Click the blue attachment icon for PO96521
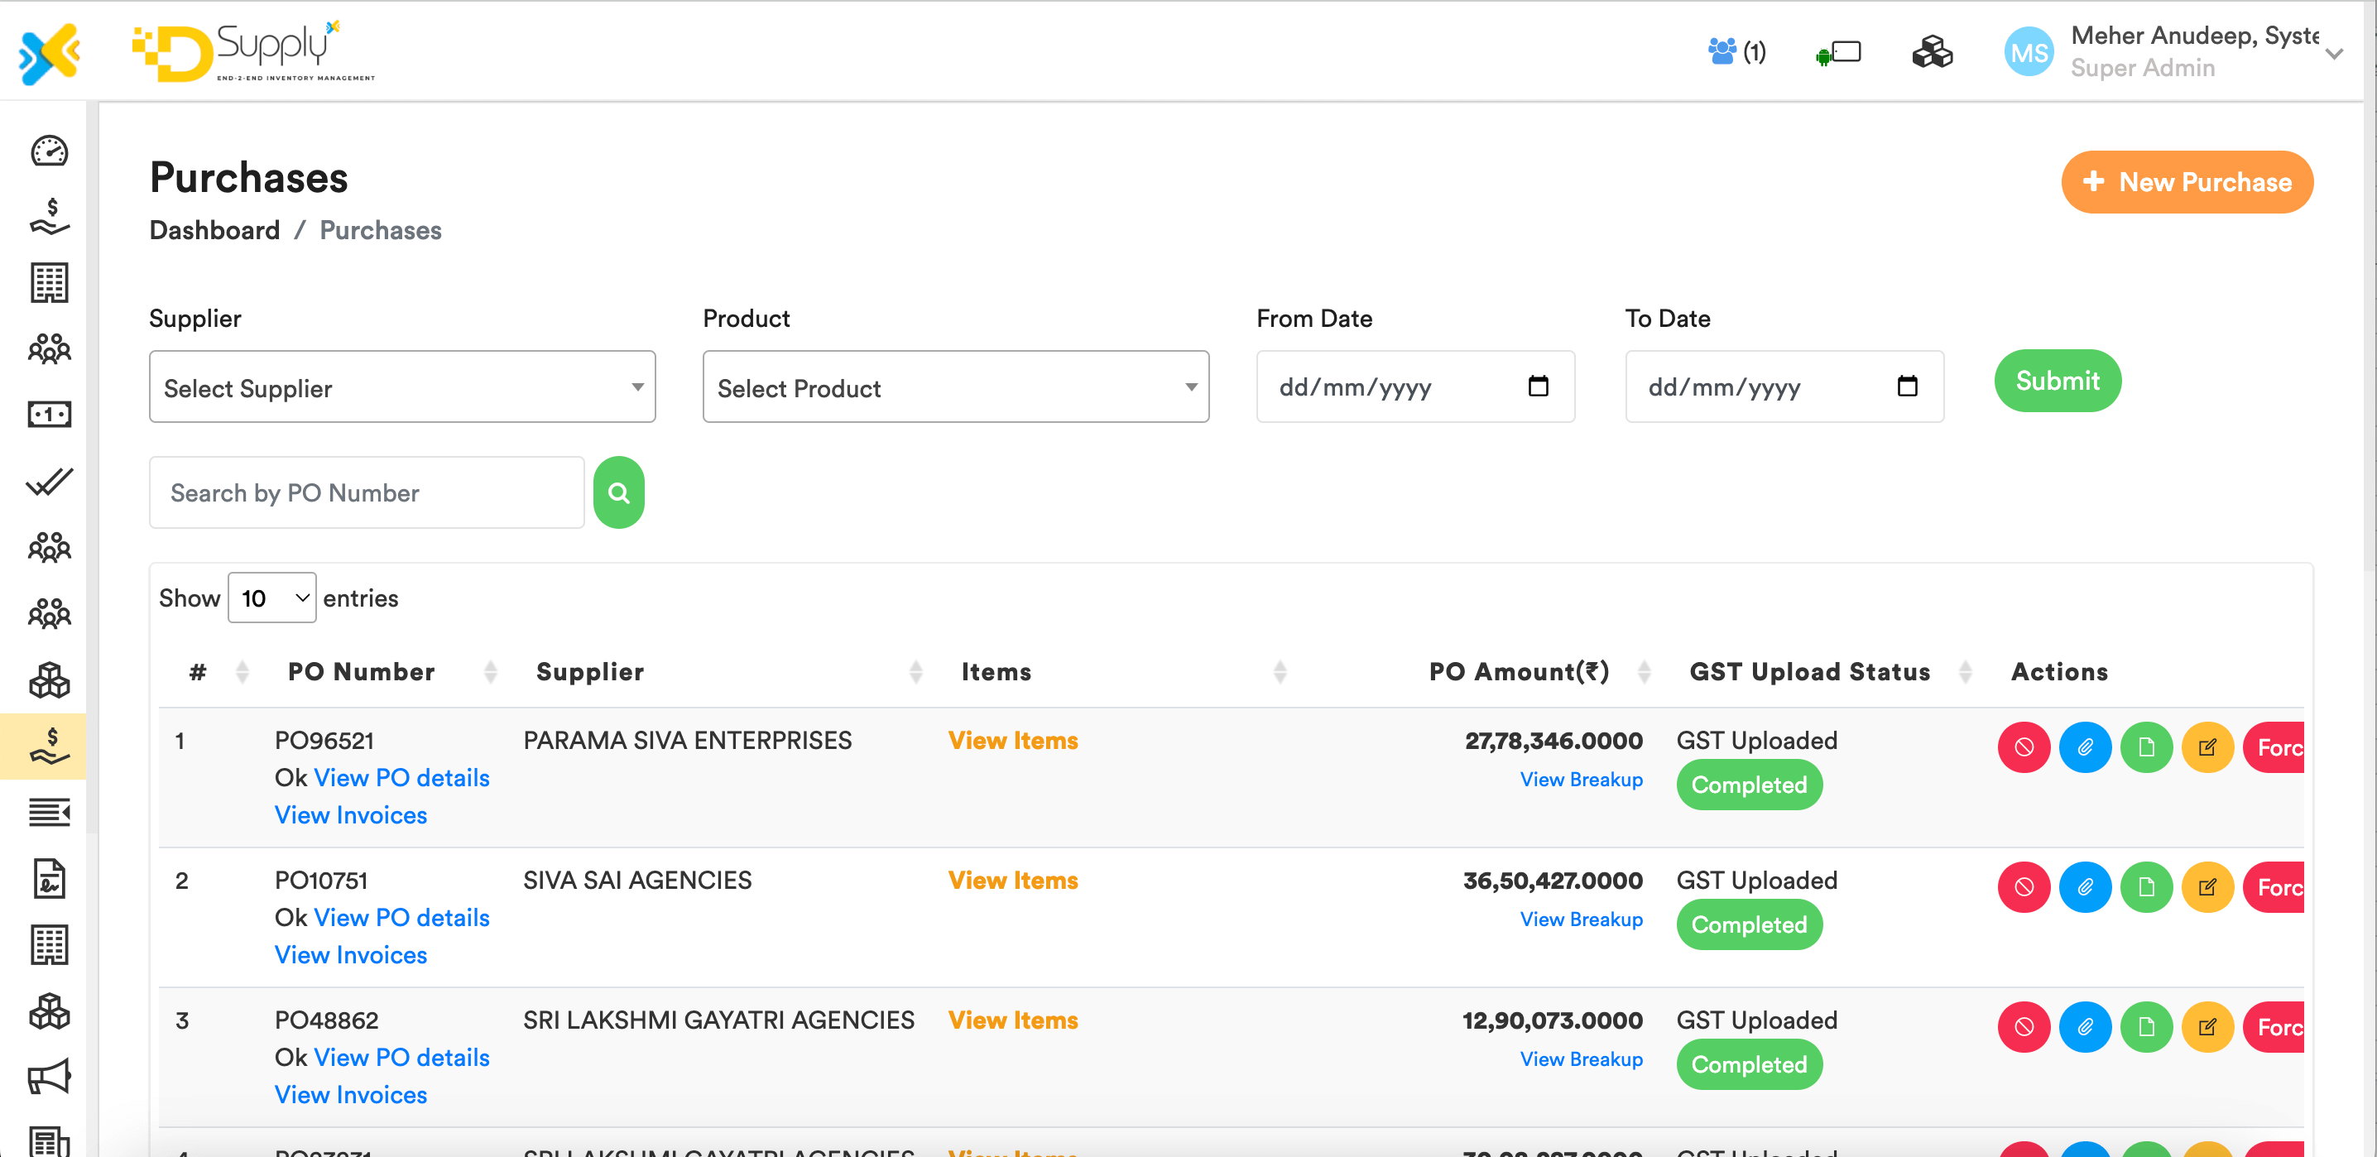This screenshot has height=1157, width=2377. pyautogui.click(x=2085, y=747)
